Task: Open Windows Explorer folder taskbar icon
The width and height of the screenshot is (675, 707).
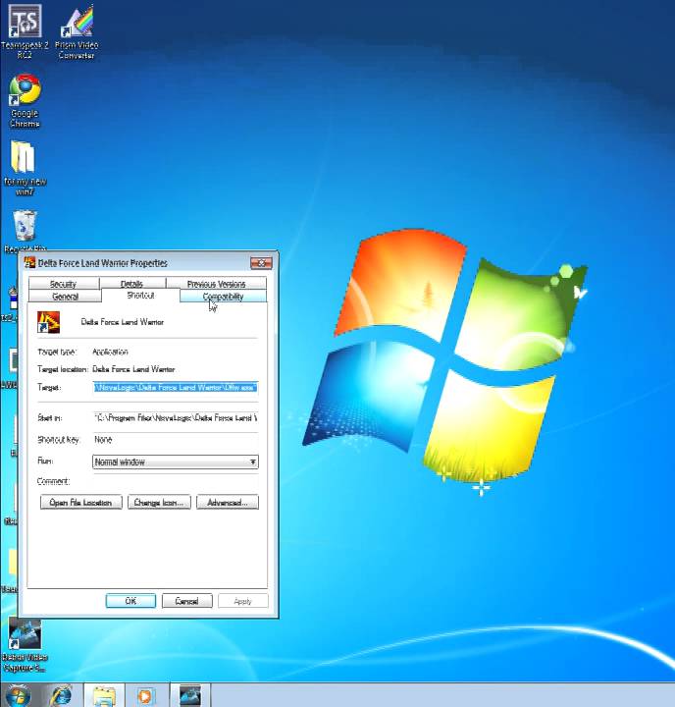Action: pos(105,695)
